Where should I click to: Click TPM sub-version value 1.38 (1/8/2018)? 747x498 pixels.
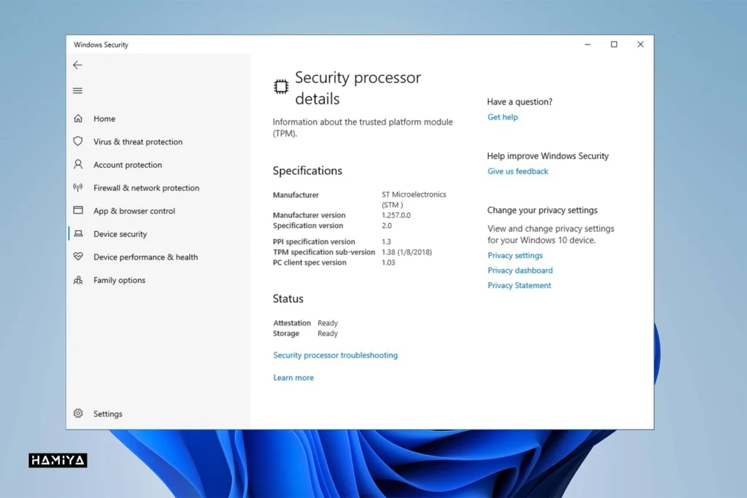(x=407, y=252)
